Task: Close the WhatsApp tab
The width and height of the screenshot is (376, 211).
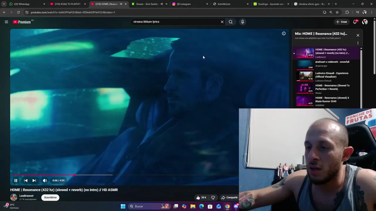Action: pyautogui.click(x=44, y=4)
